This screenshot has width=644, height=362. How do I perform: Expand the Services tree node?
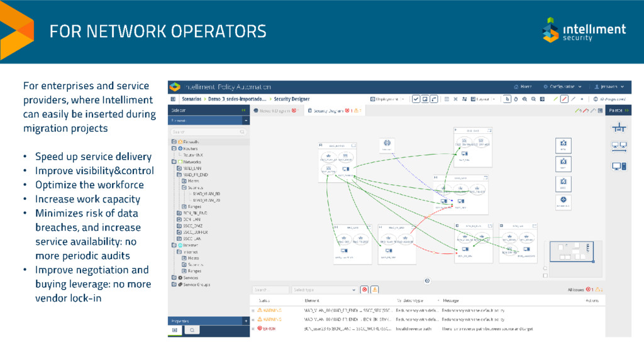pyautogui.click(x=174, y=277)
